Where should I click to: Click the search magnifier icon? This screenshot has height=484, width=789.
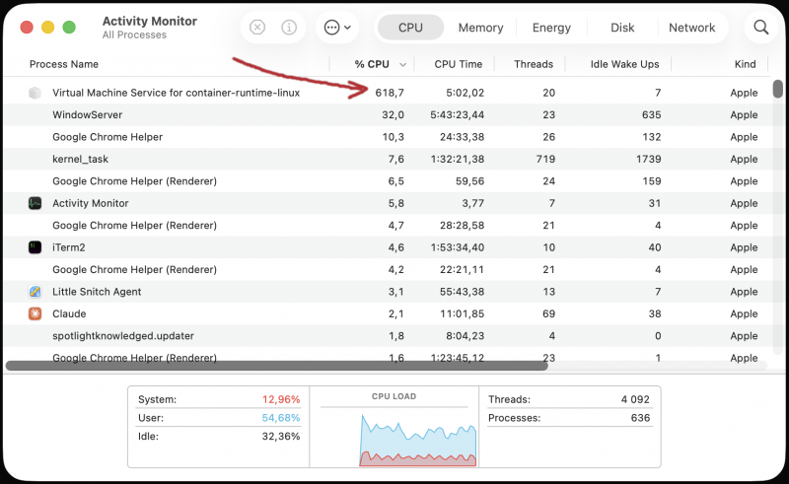click(760, 28)
